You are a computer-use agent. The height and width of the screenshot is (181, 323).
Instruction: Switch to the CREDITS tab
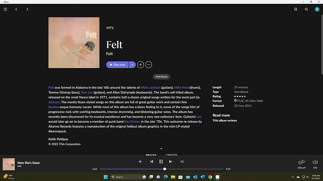pyautogui.click(x=172, y=155)
